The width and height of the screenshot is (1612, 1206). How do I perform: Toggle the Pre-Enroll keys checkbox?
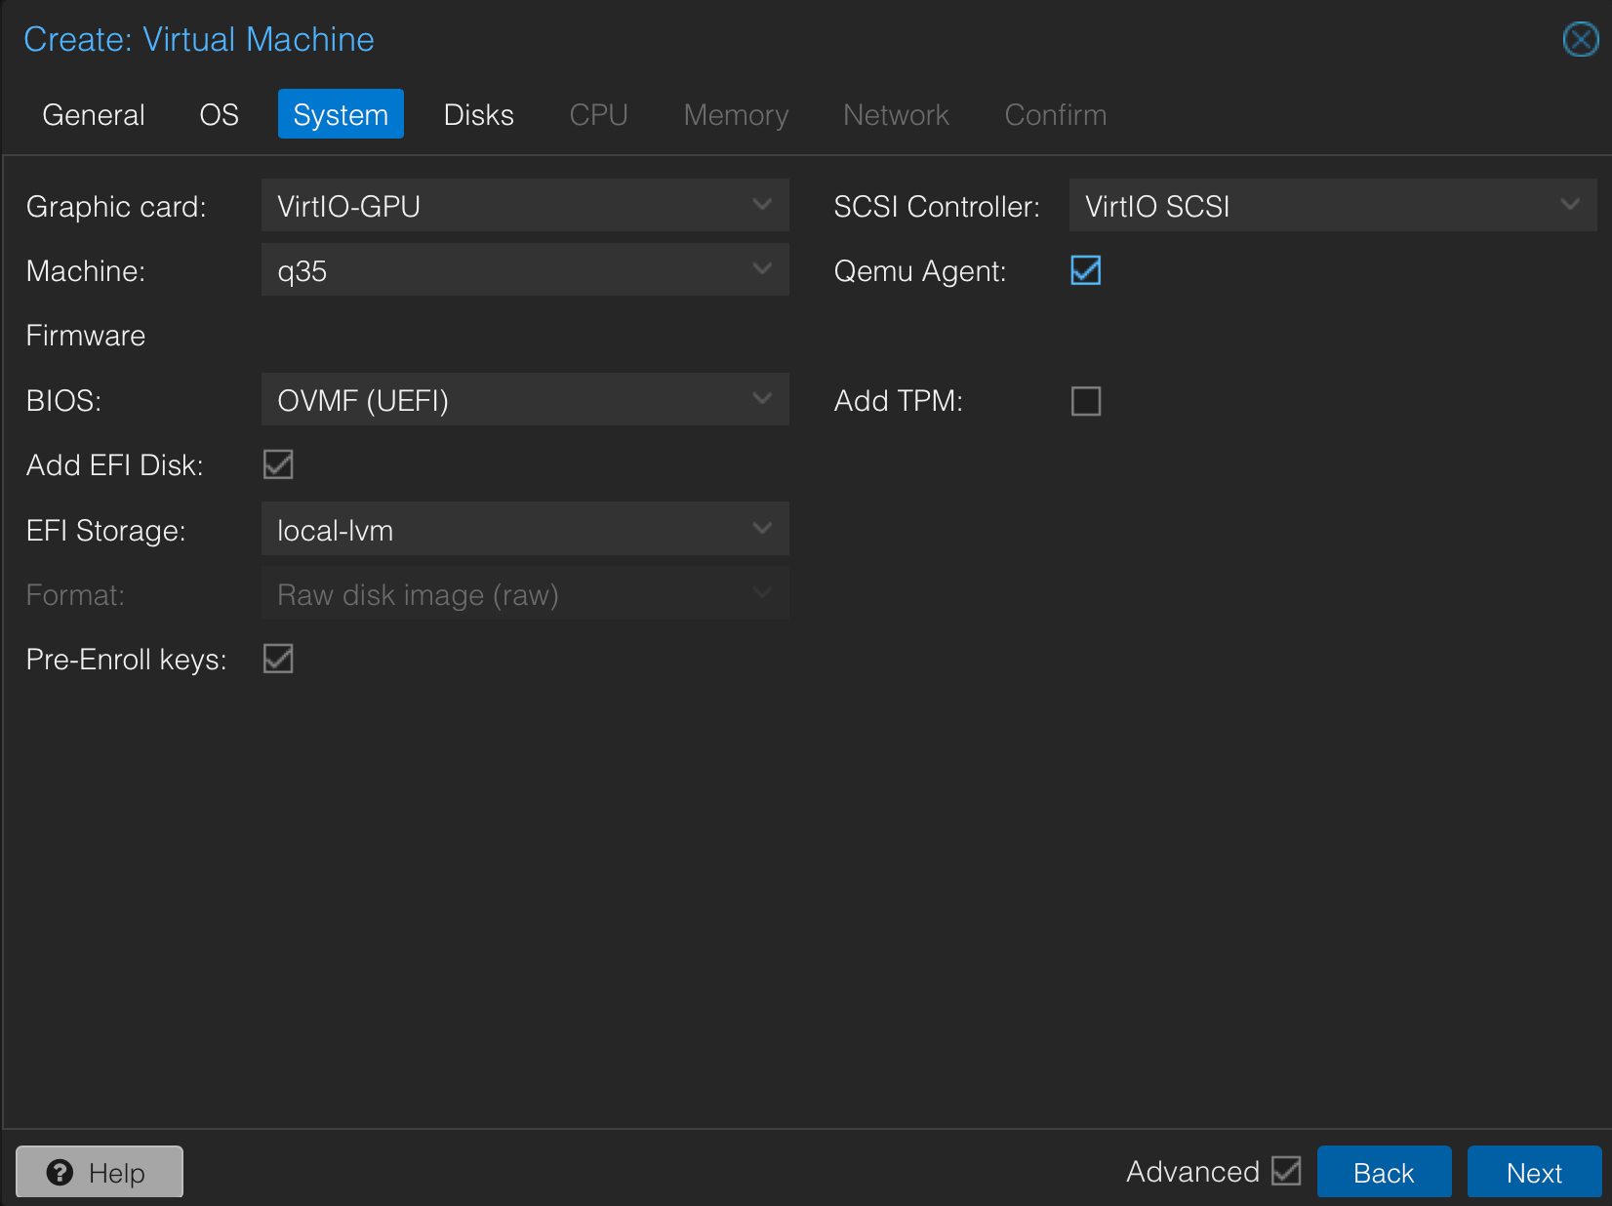coord(278,659)
